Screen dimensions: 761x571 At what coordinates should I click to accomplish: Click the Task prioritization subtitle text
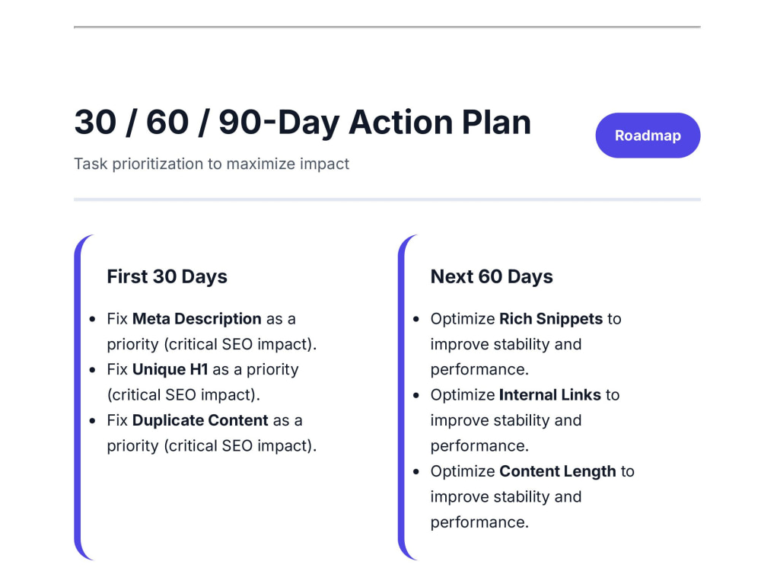211,164
